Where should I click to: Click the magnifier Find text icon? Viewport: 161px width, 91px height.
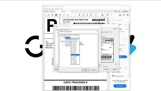pyautogui.click(x=60, y=15)
